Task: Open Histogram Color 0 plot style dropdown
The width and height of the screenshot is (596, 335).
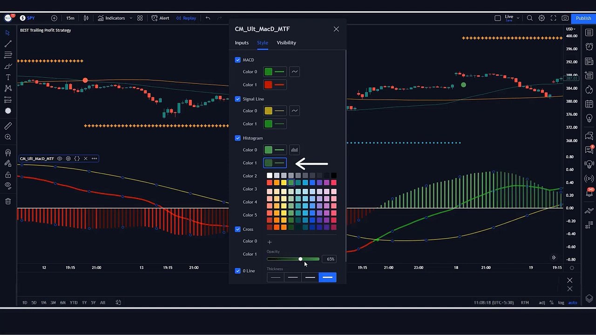Action: coord(294,150)
